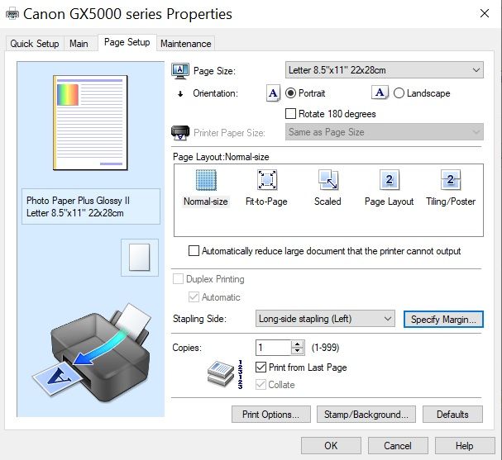Click the Landscape orientation letter icon
This screenshot has width=502, height=460.
coord(380,93)
